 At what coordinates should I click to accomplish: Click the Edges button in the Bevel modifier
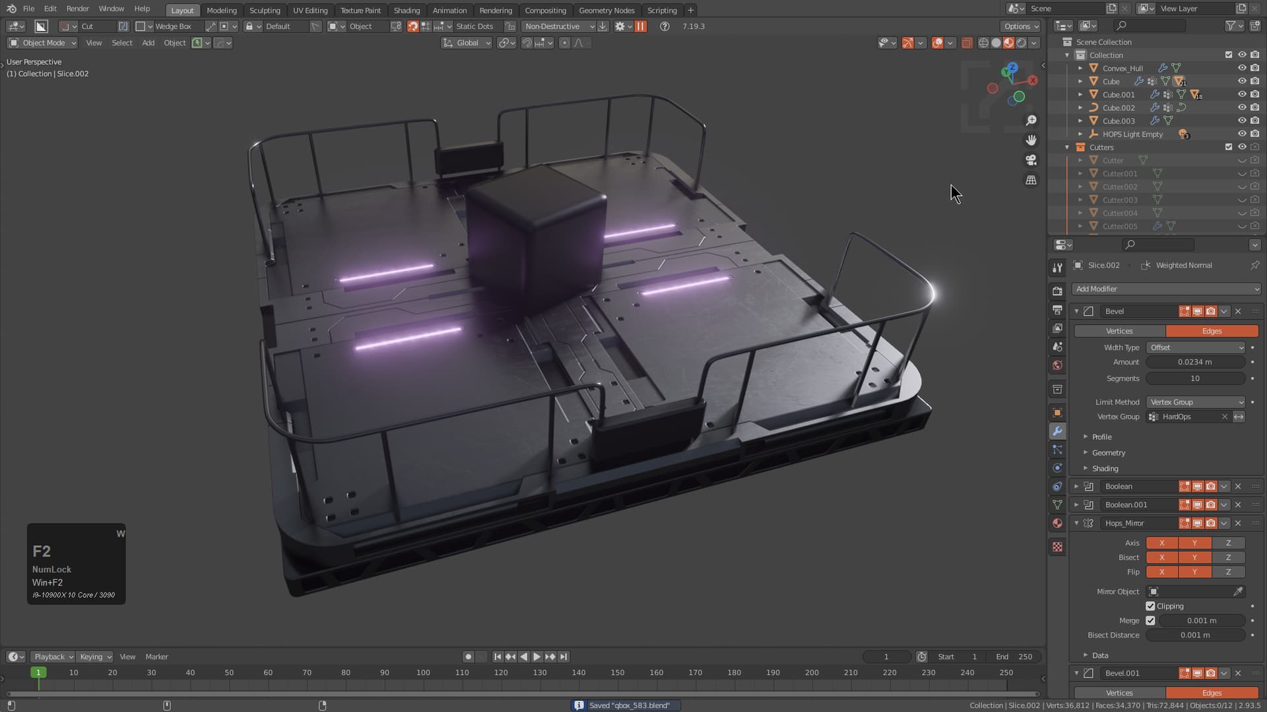tap(1212, 331)
